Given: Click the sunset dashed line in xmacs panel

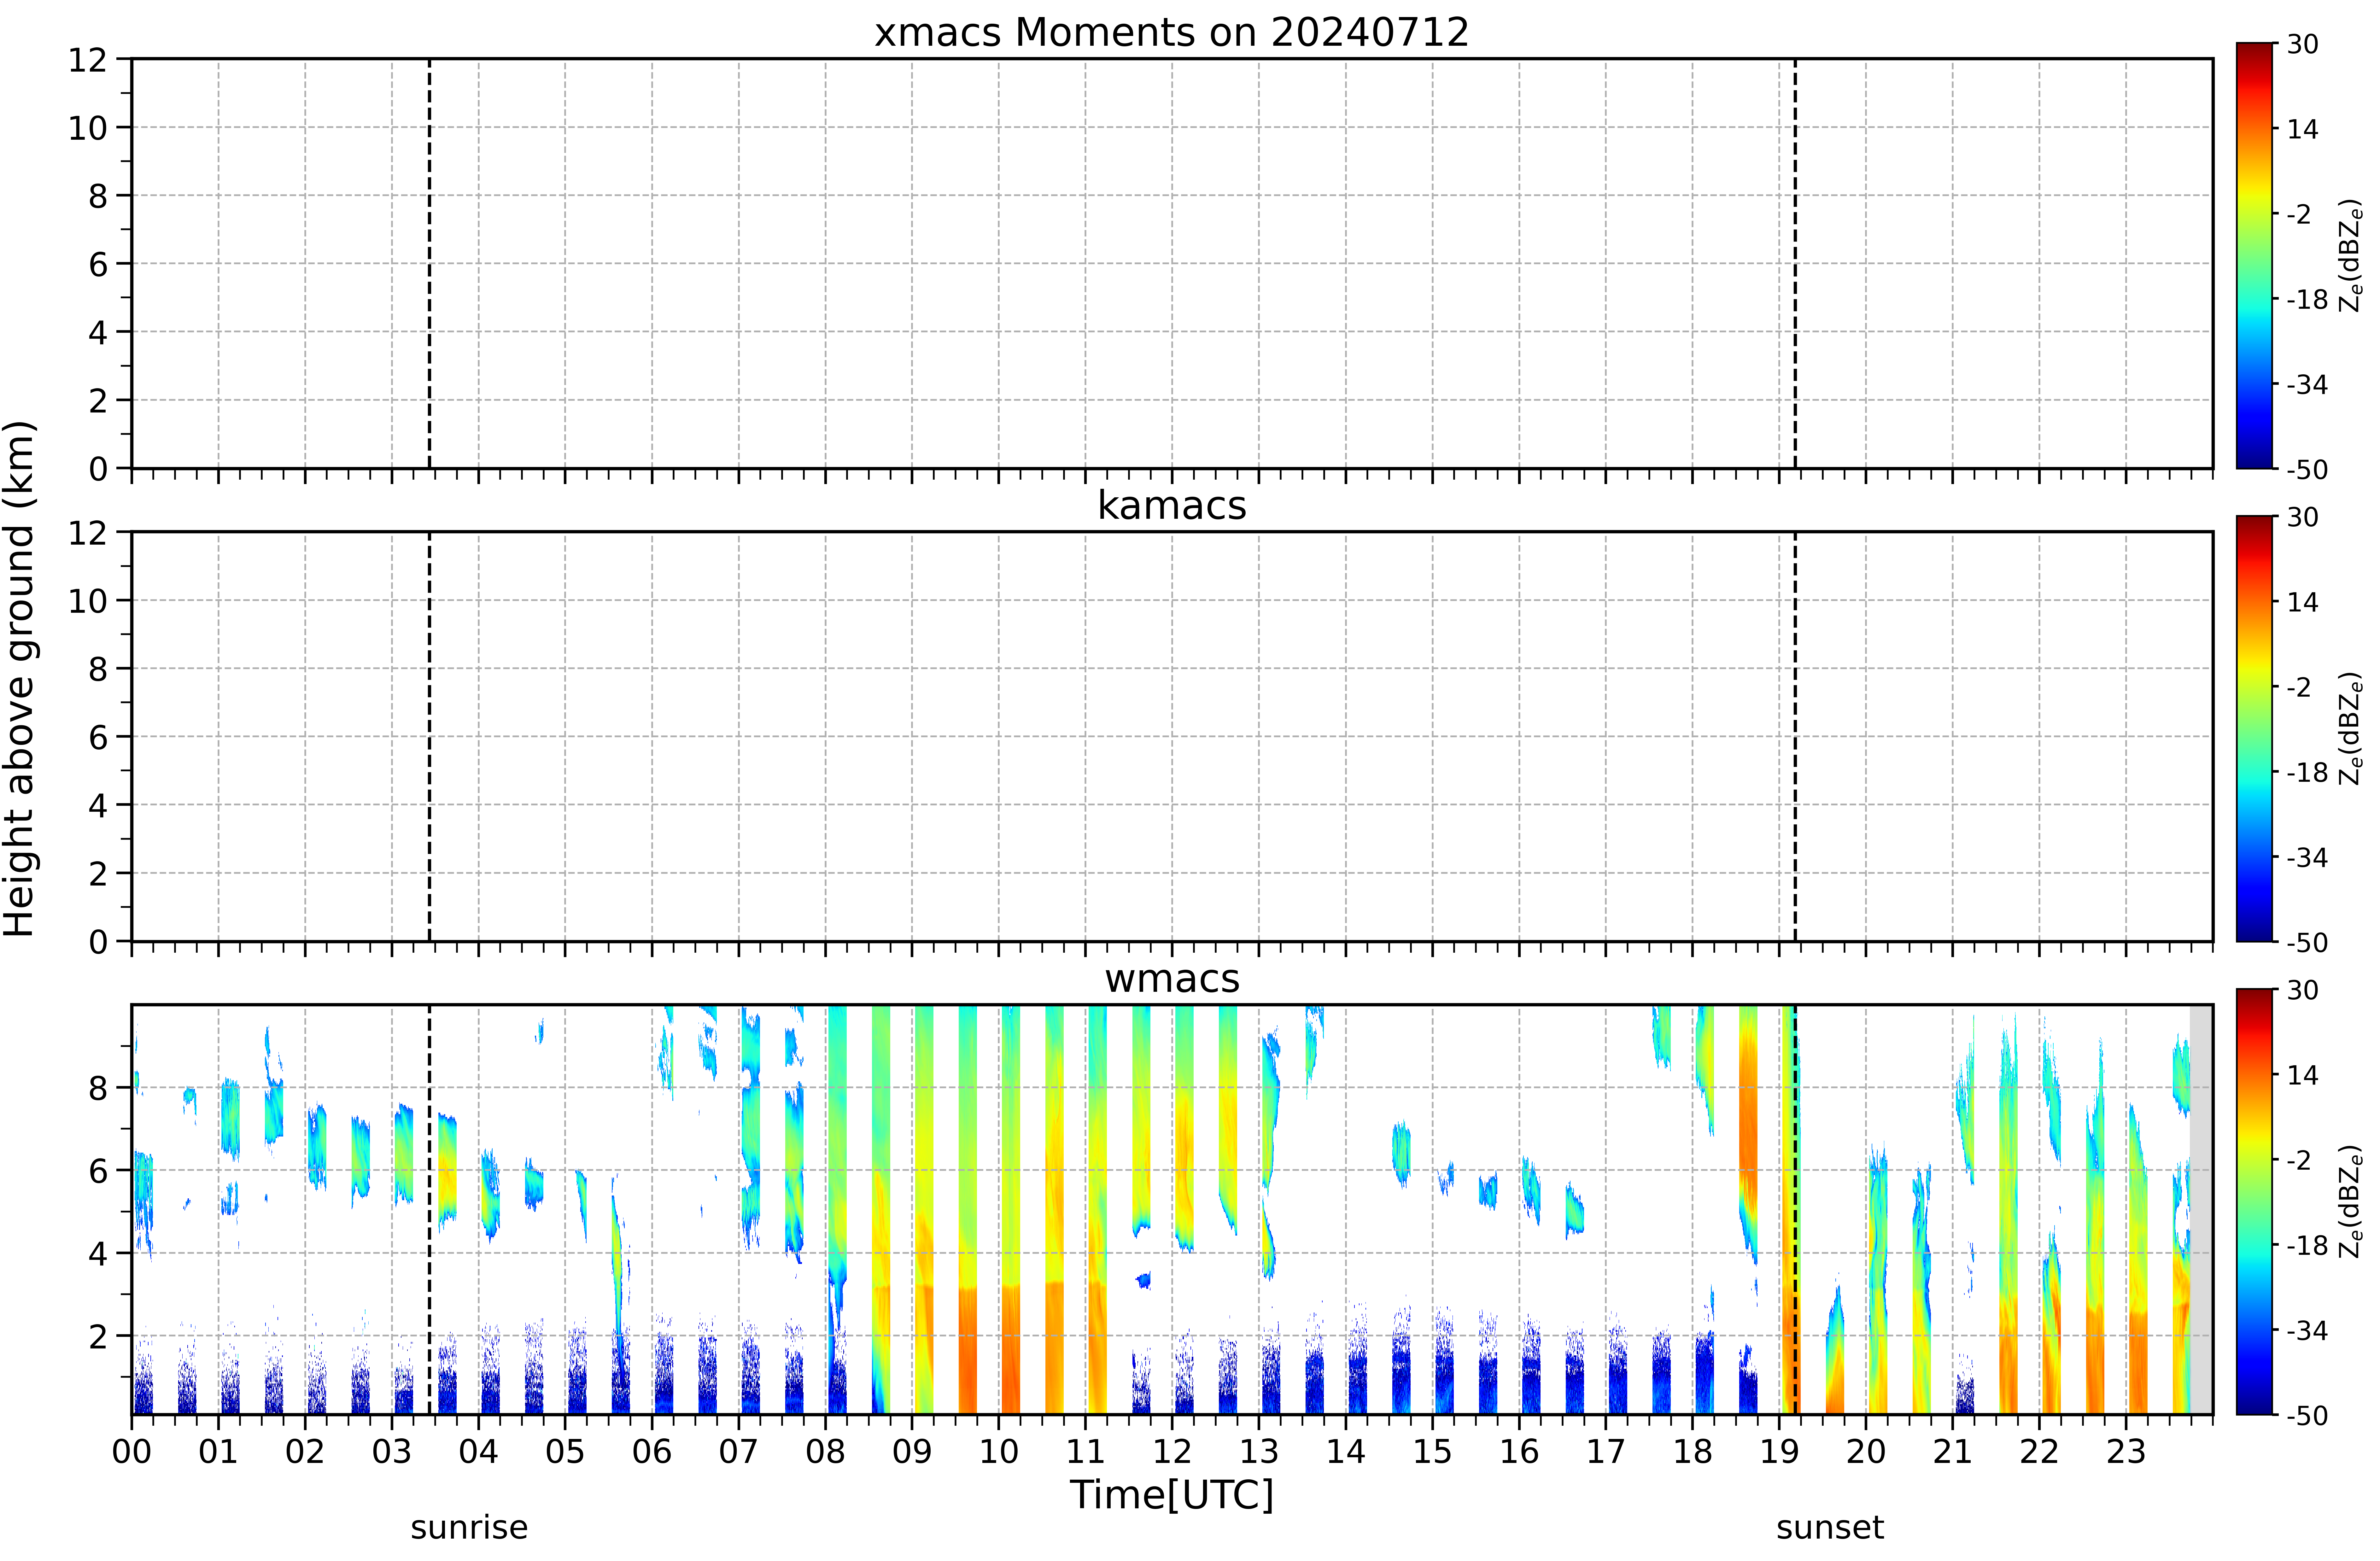Looking at the screenshot, I should click(x=1795, y=263).
